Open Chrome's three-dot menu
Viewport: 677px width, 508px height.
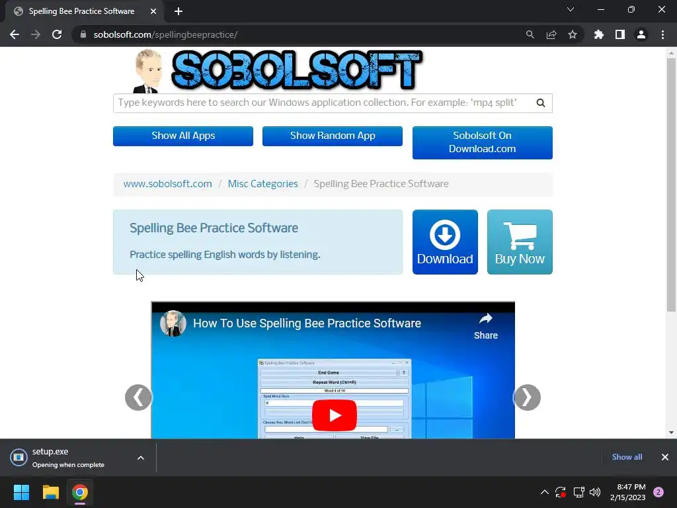coord(662,34)
